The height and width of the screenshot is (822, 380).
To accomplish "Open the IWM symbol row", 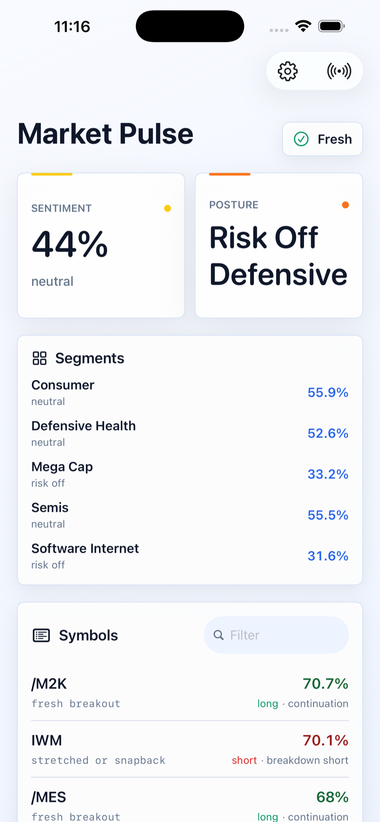I will click(190, 749).
